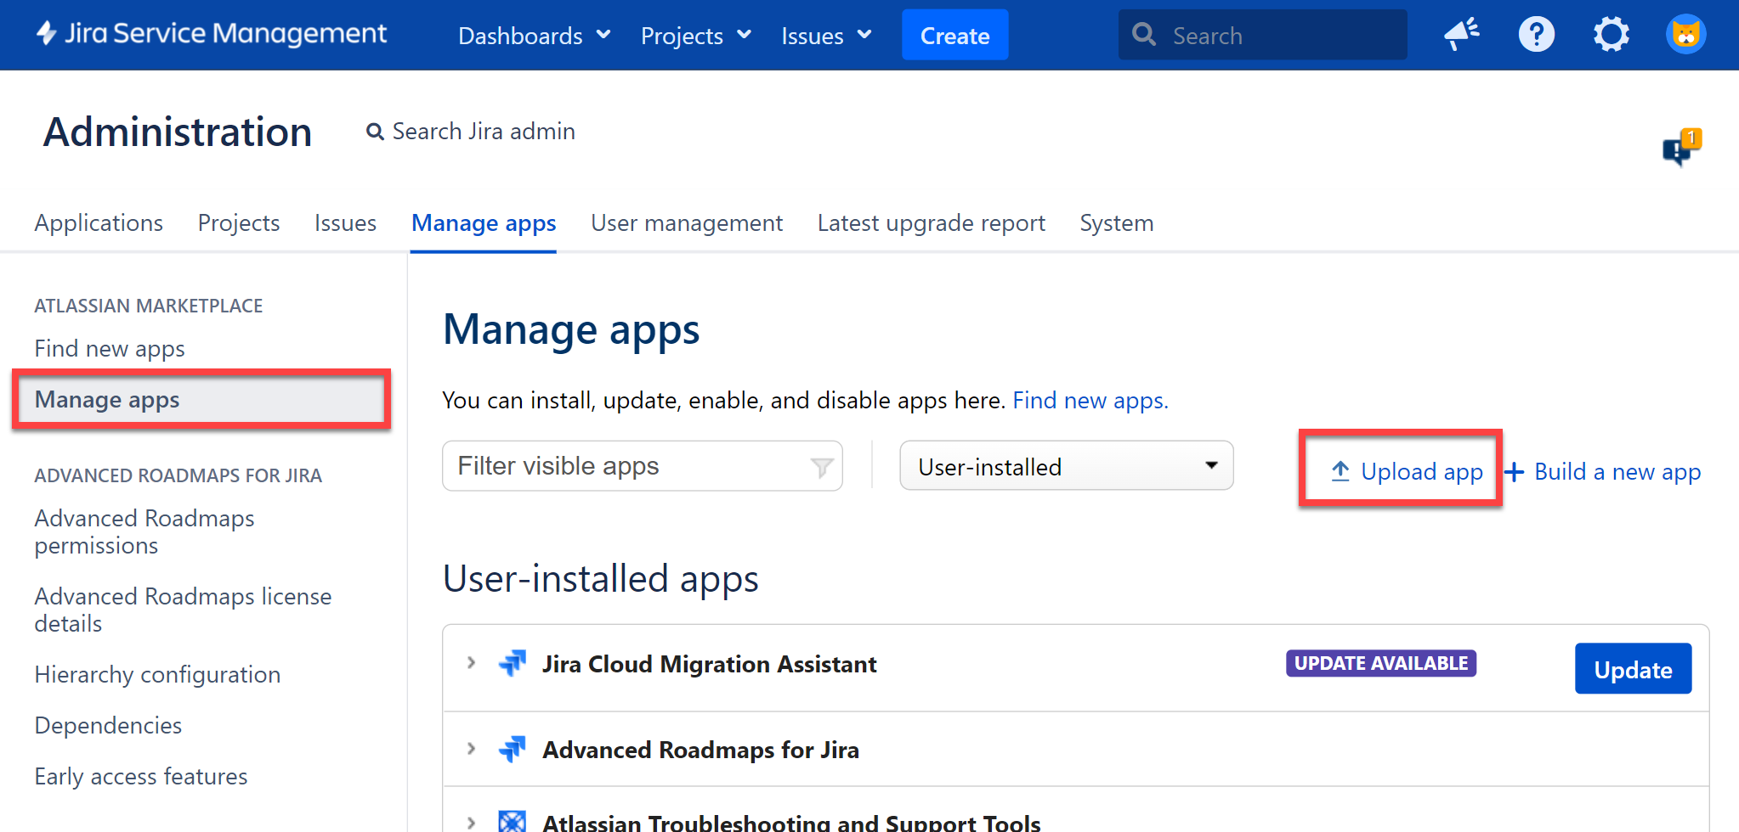This screenshot has width=1739, height=832.
Task: Click the Jira Cloud Migration Assistant name
Action: pyautogui.click(x=709, y=664)
